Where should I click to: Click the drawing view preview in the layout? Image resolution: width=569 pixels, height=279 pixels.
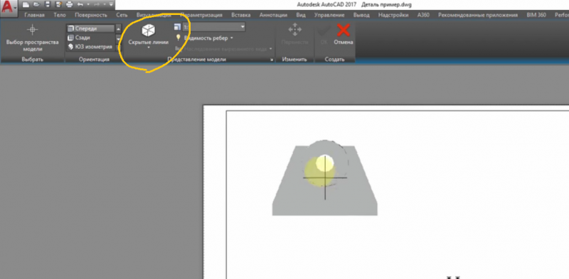(x=325, y=177)
